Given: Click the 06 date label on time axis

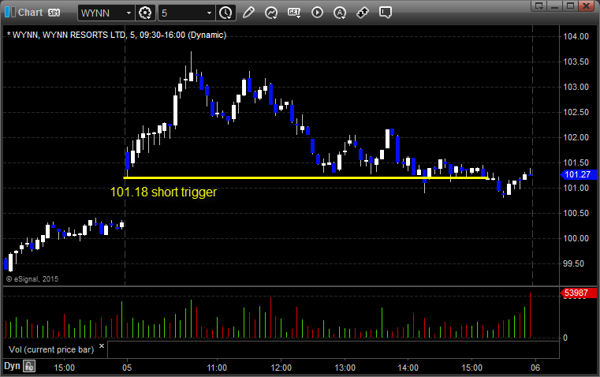Looking at the screenshot, I should 535,368.
